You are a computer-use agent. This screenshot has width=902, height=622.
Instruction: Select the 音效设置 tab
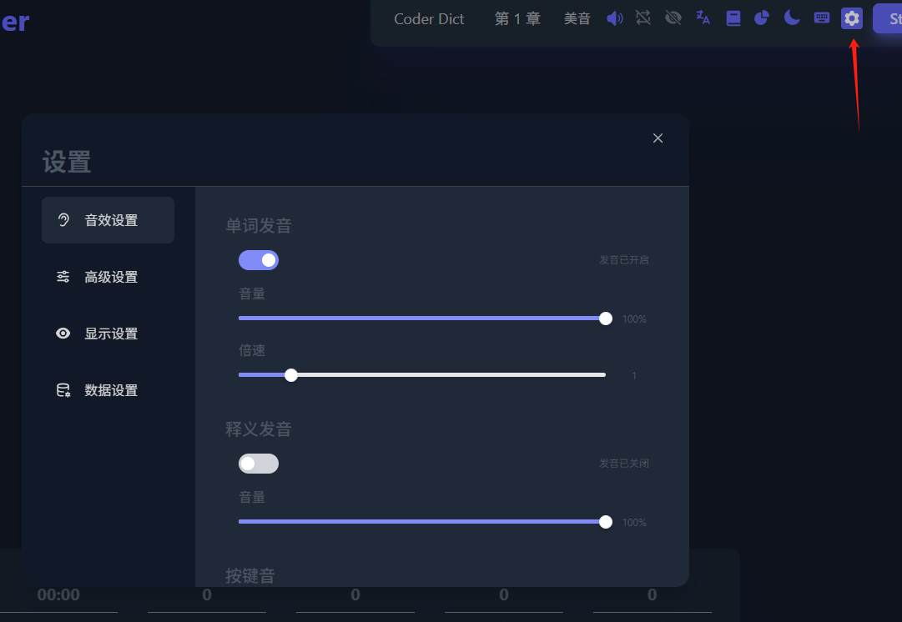pos(108,220)
